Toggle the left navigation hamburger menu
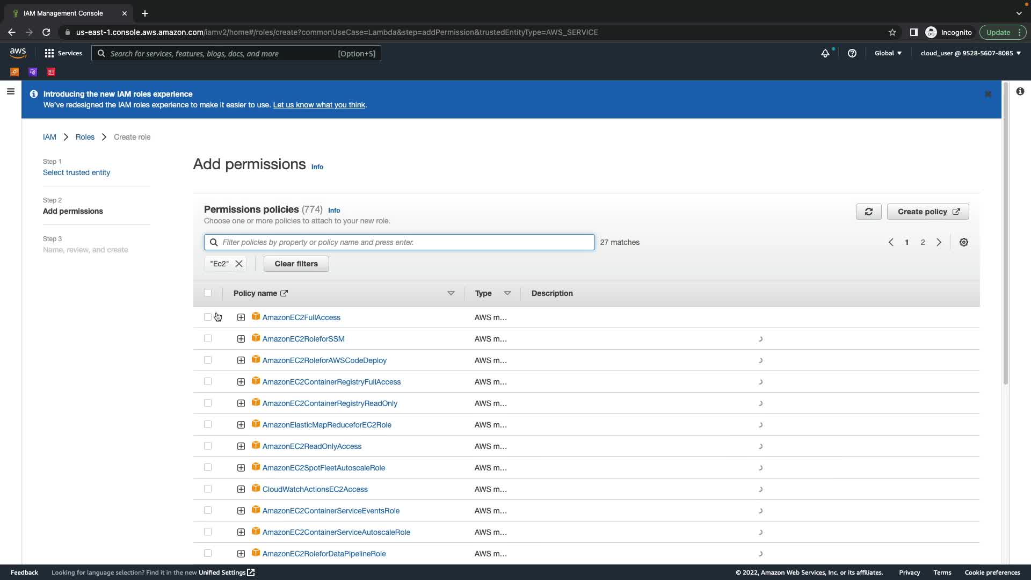Viewport: 1031px width, 580px height. coord(10,91)
